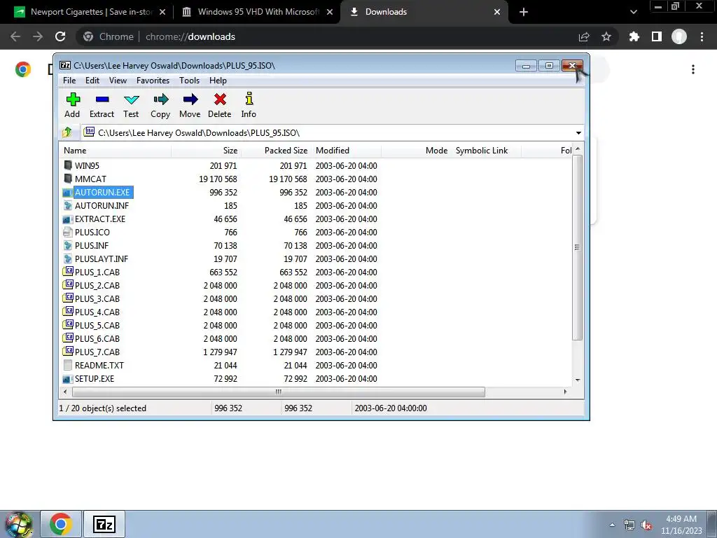This screenshot has width=717, height=538.
Task: Click the Chrome taskbar icon
Action: [x=61, y=524]
